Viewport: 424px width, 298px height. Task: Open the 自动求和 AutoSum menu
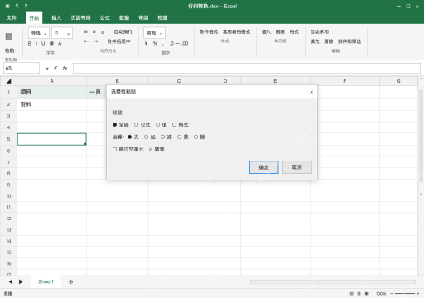pyautogui.click(x=319, y=32)
